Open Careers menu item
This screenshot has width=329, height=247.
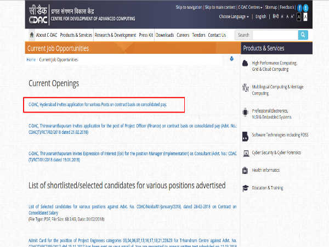(x=183, y=35)
